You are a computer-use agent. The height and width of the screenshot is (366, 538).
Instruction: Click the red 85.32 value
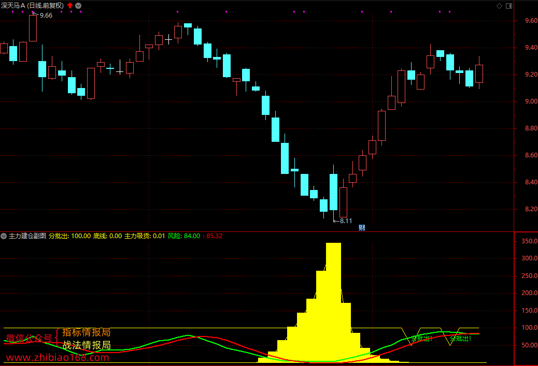tap(215, 236)
